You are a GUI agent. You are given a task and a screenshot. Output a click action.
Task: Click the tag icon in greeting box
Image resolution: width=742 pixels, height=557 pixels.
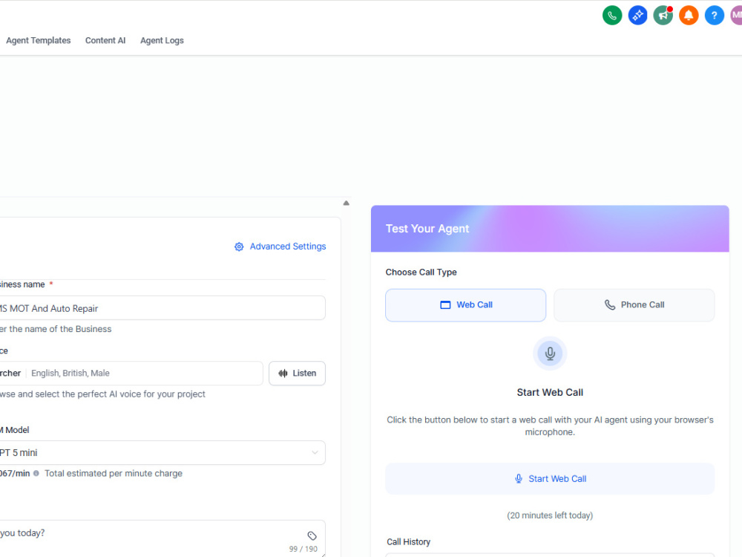[x=312, y=535]
